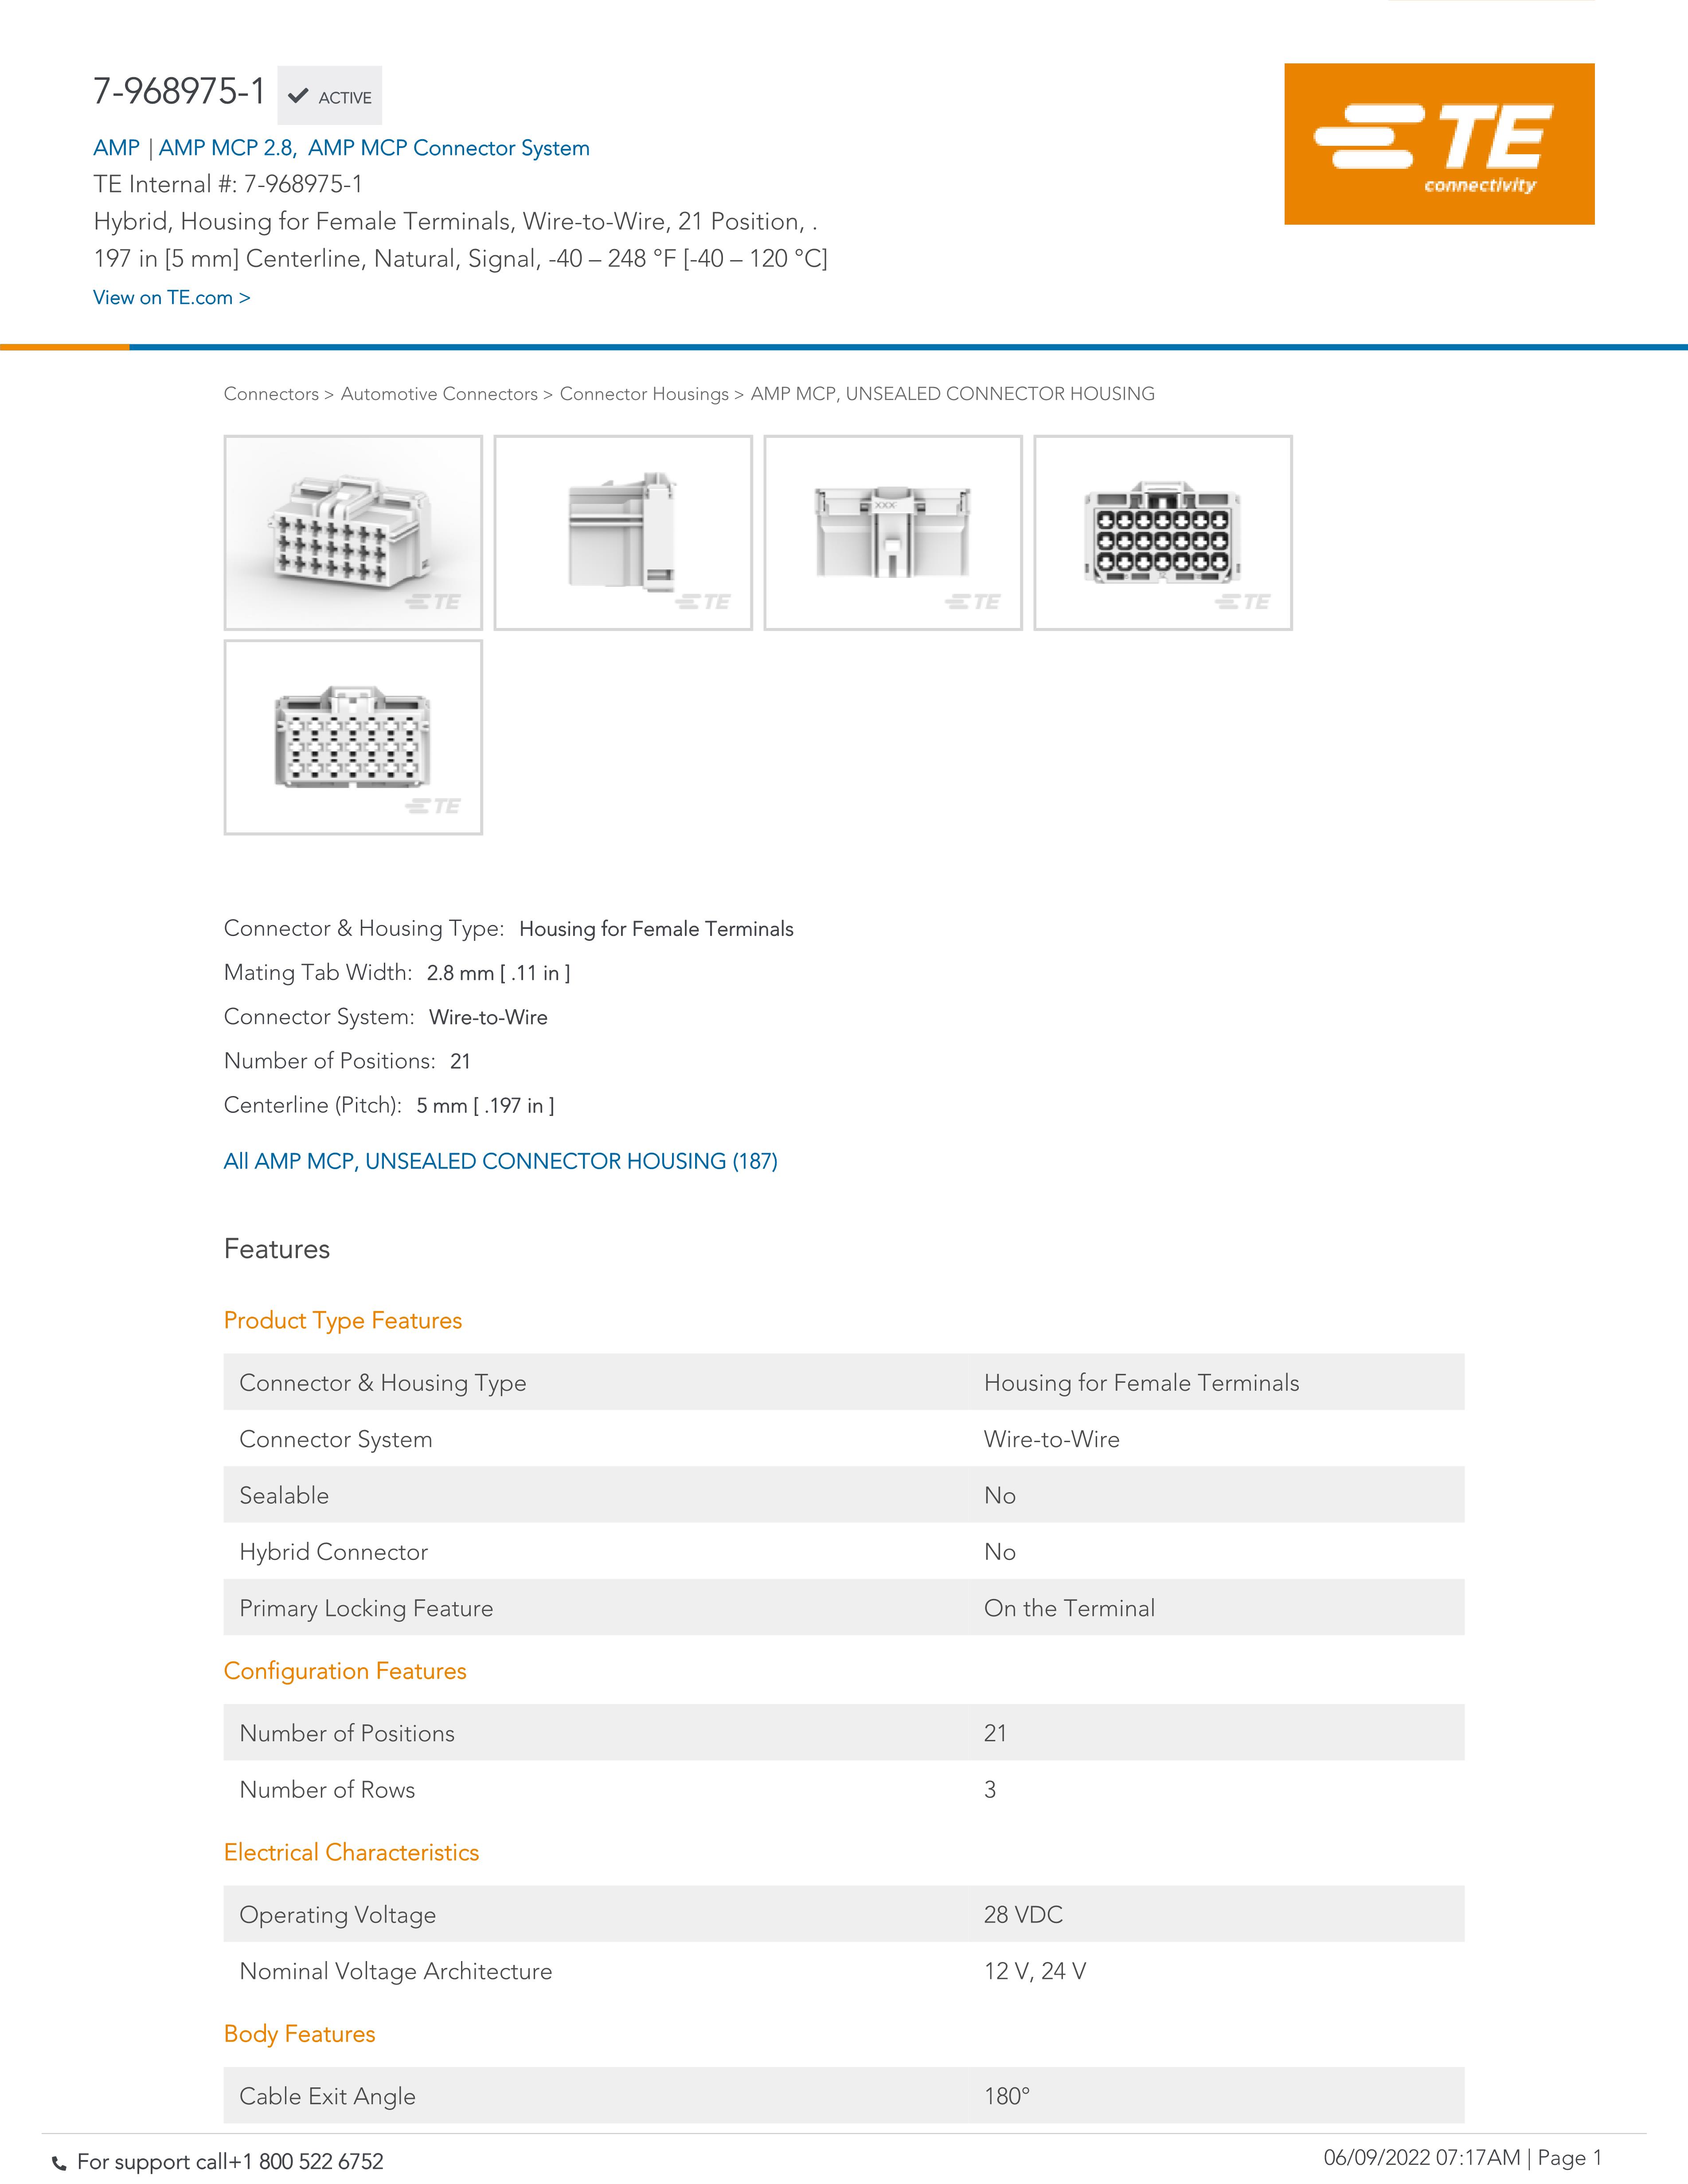Open the top view connector thumbnail
This screenshot has width=1688, height=2184.
click(893, 532)
